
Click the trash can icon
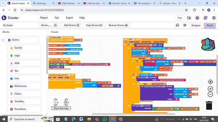click(x=209, y=105)
